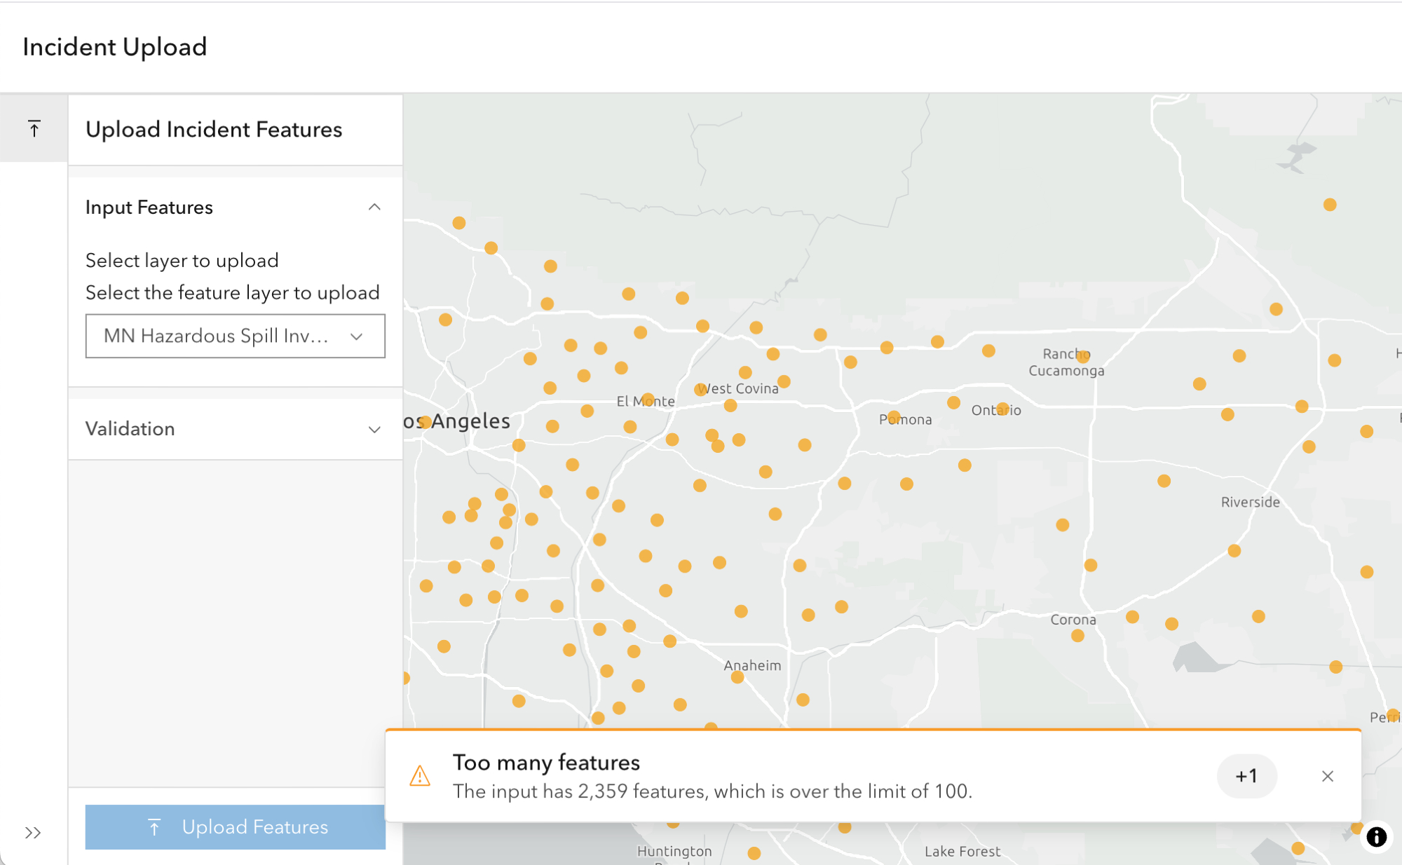Open the map attribution info icon
The image size is (1402, 865).
tap(1376, 836)
